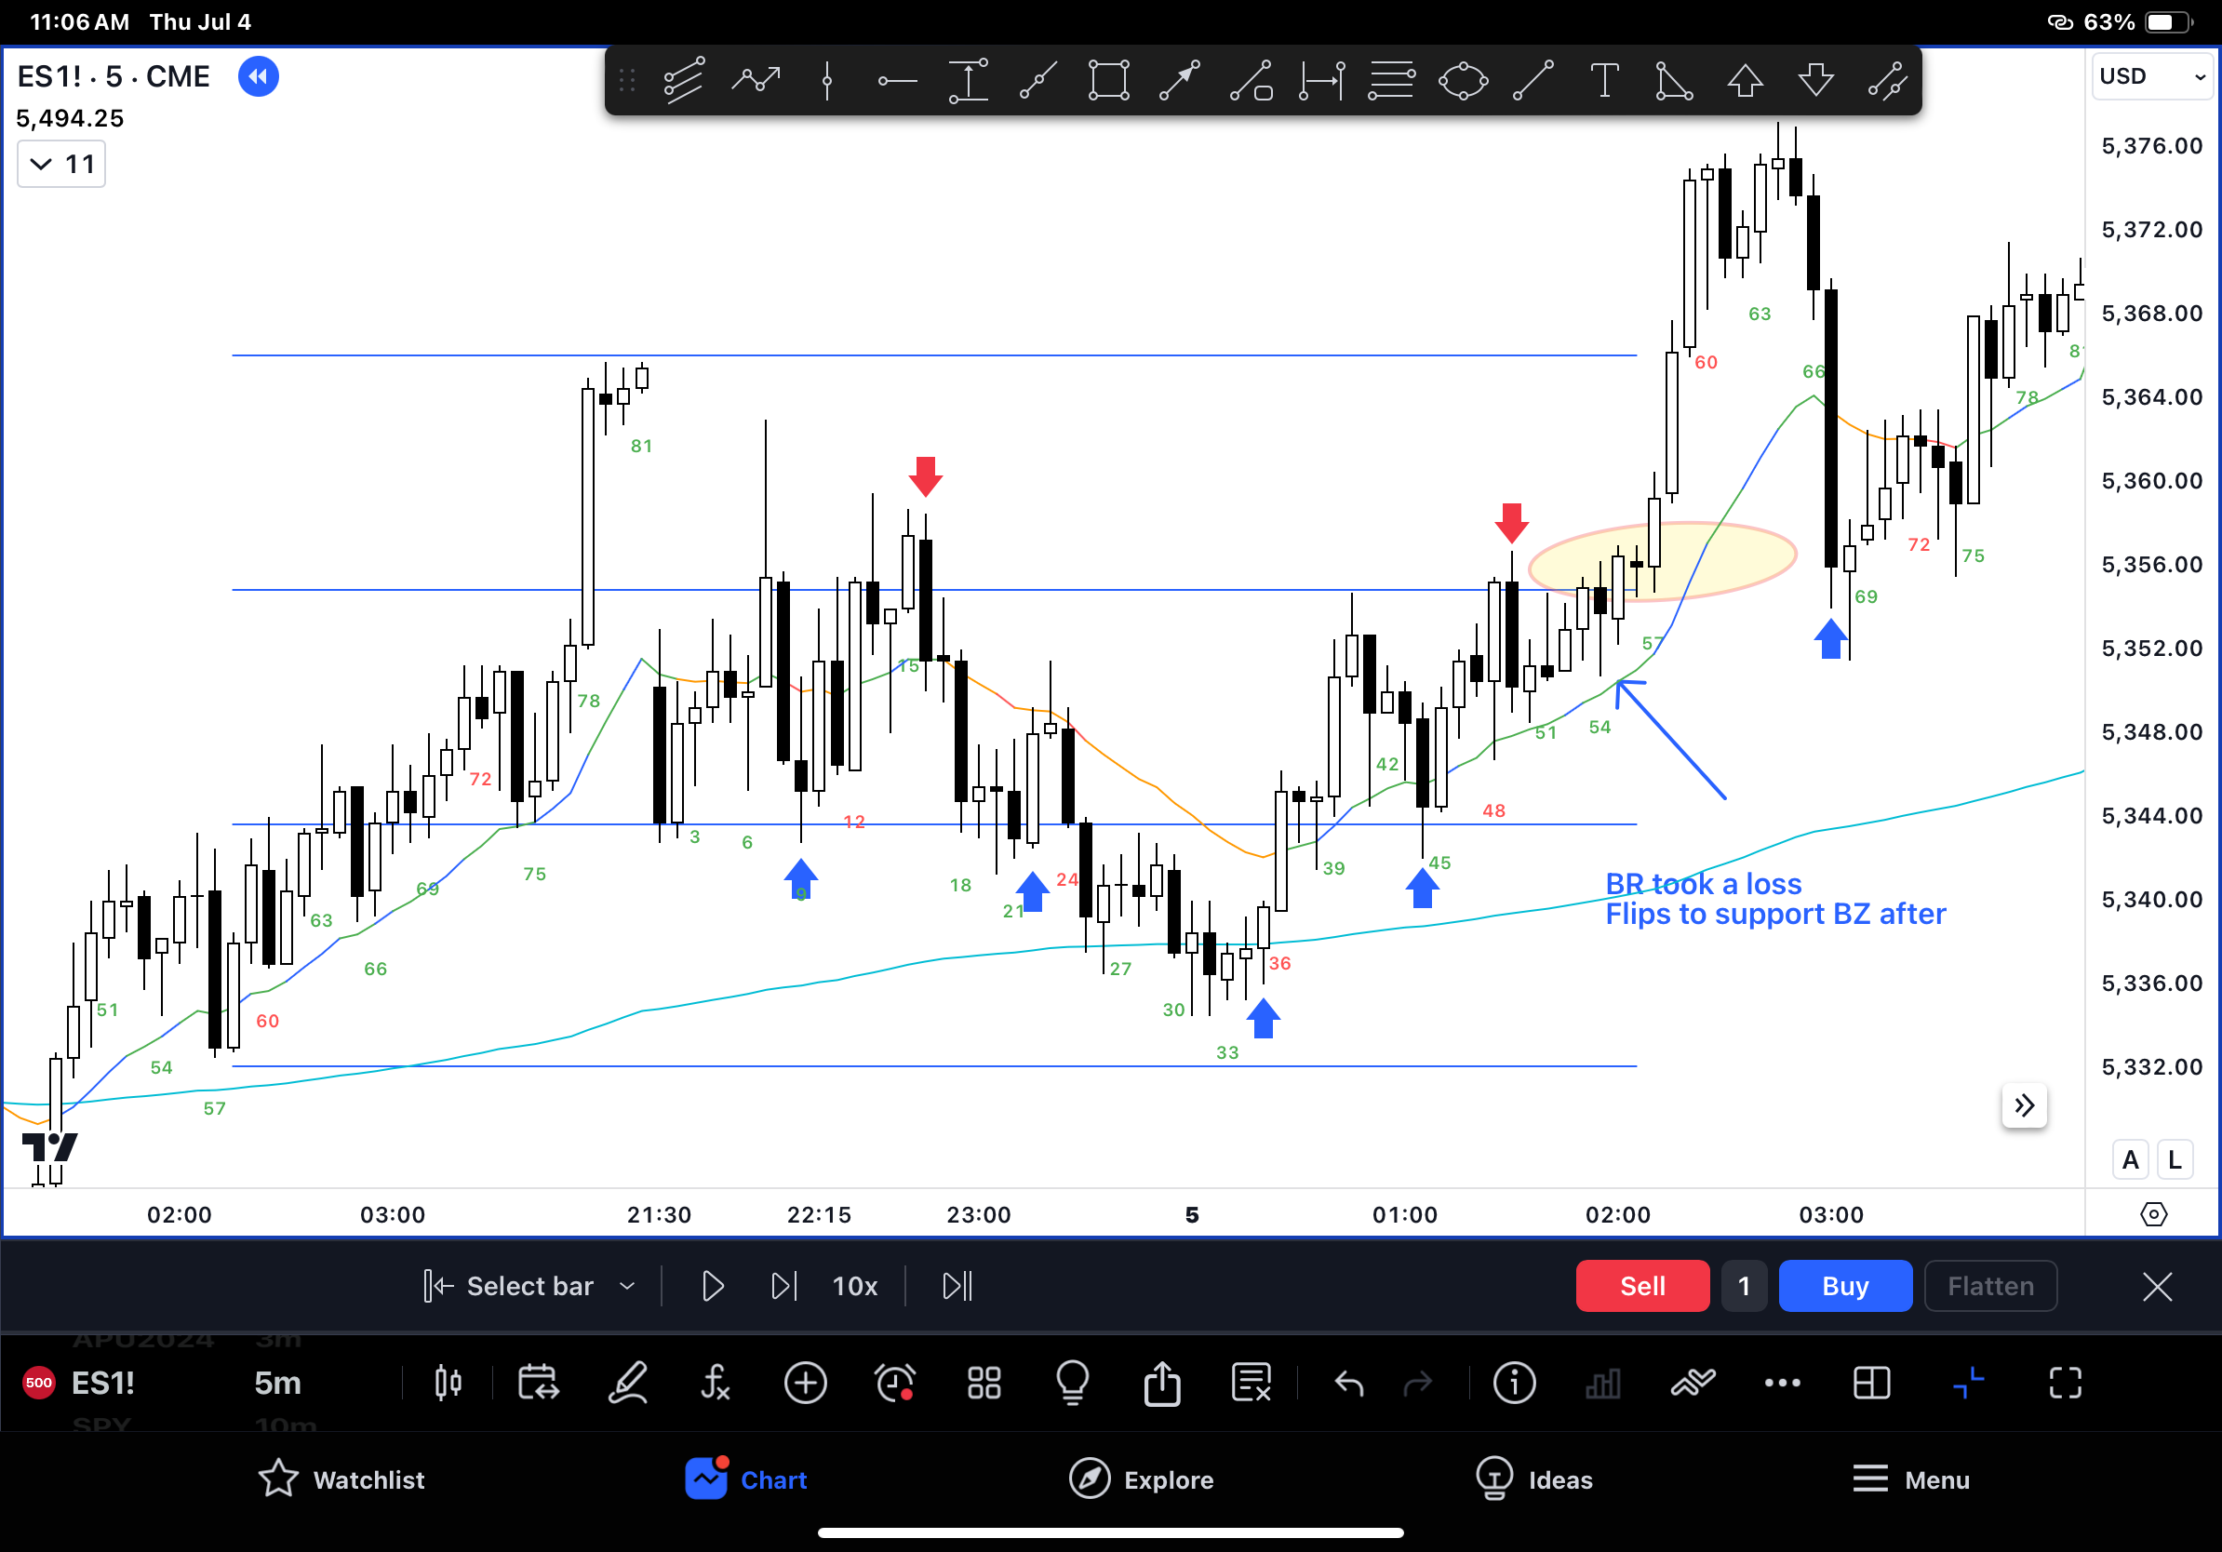
Task: Open the bottom Menu tab
Action: (x=1911, y=1479)
